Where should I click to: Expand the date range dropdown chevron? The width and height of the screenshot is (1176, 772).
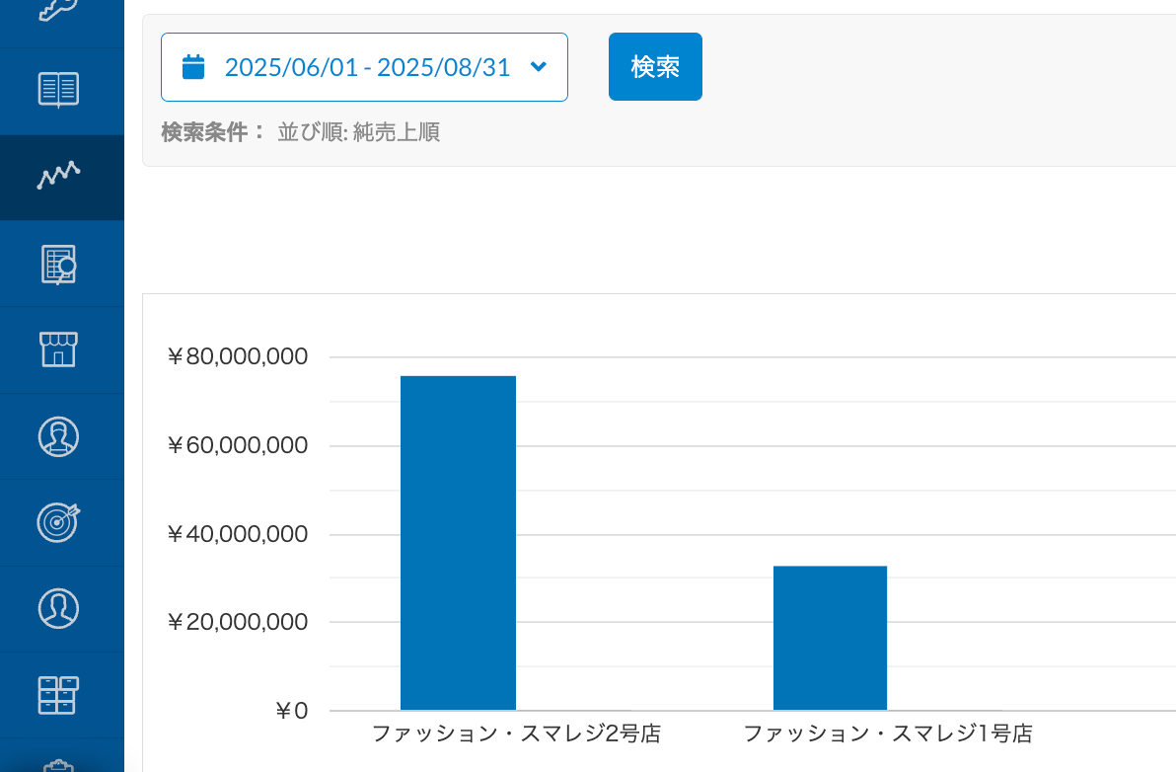538,67
